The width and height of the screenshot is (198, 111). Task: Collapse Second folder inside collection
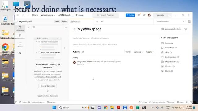[x=36, y=52]
